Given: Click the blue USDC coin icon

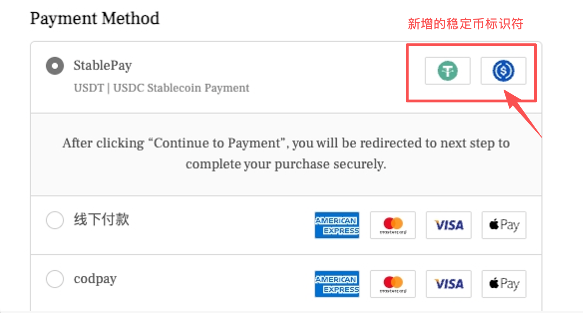Looking at the screenshot, I should [503, 71].
